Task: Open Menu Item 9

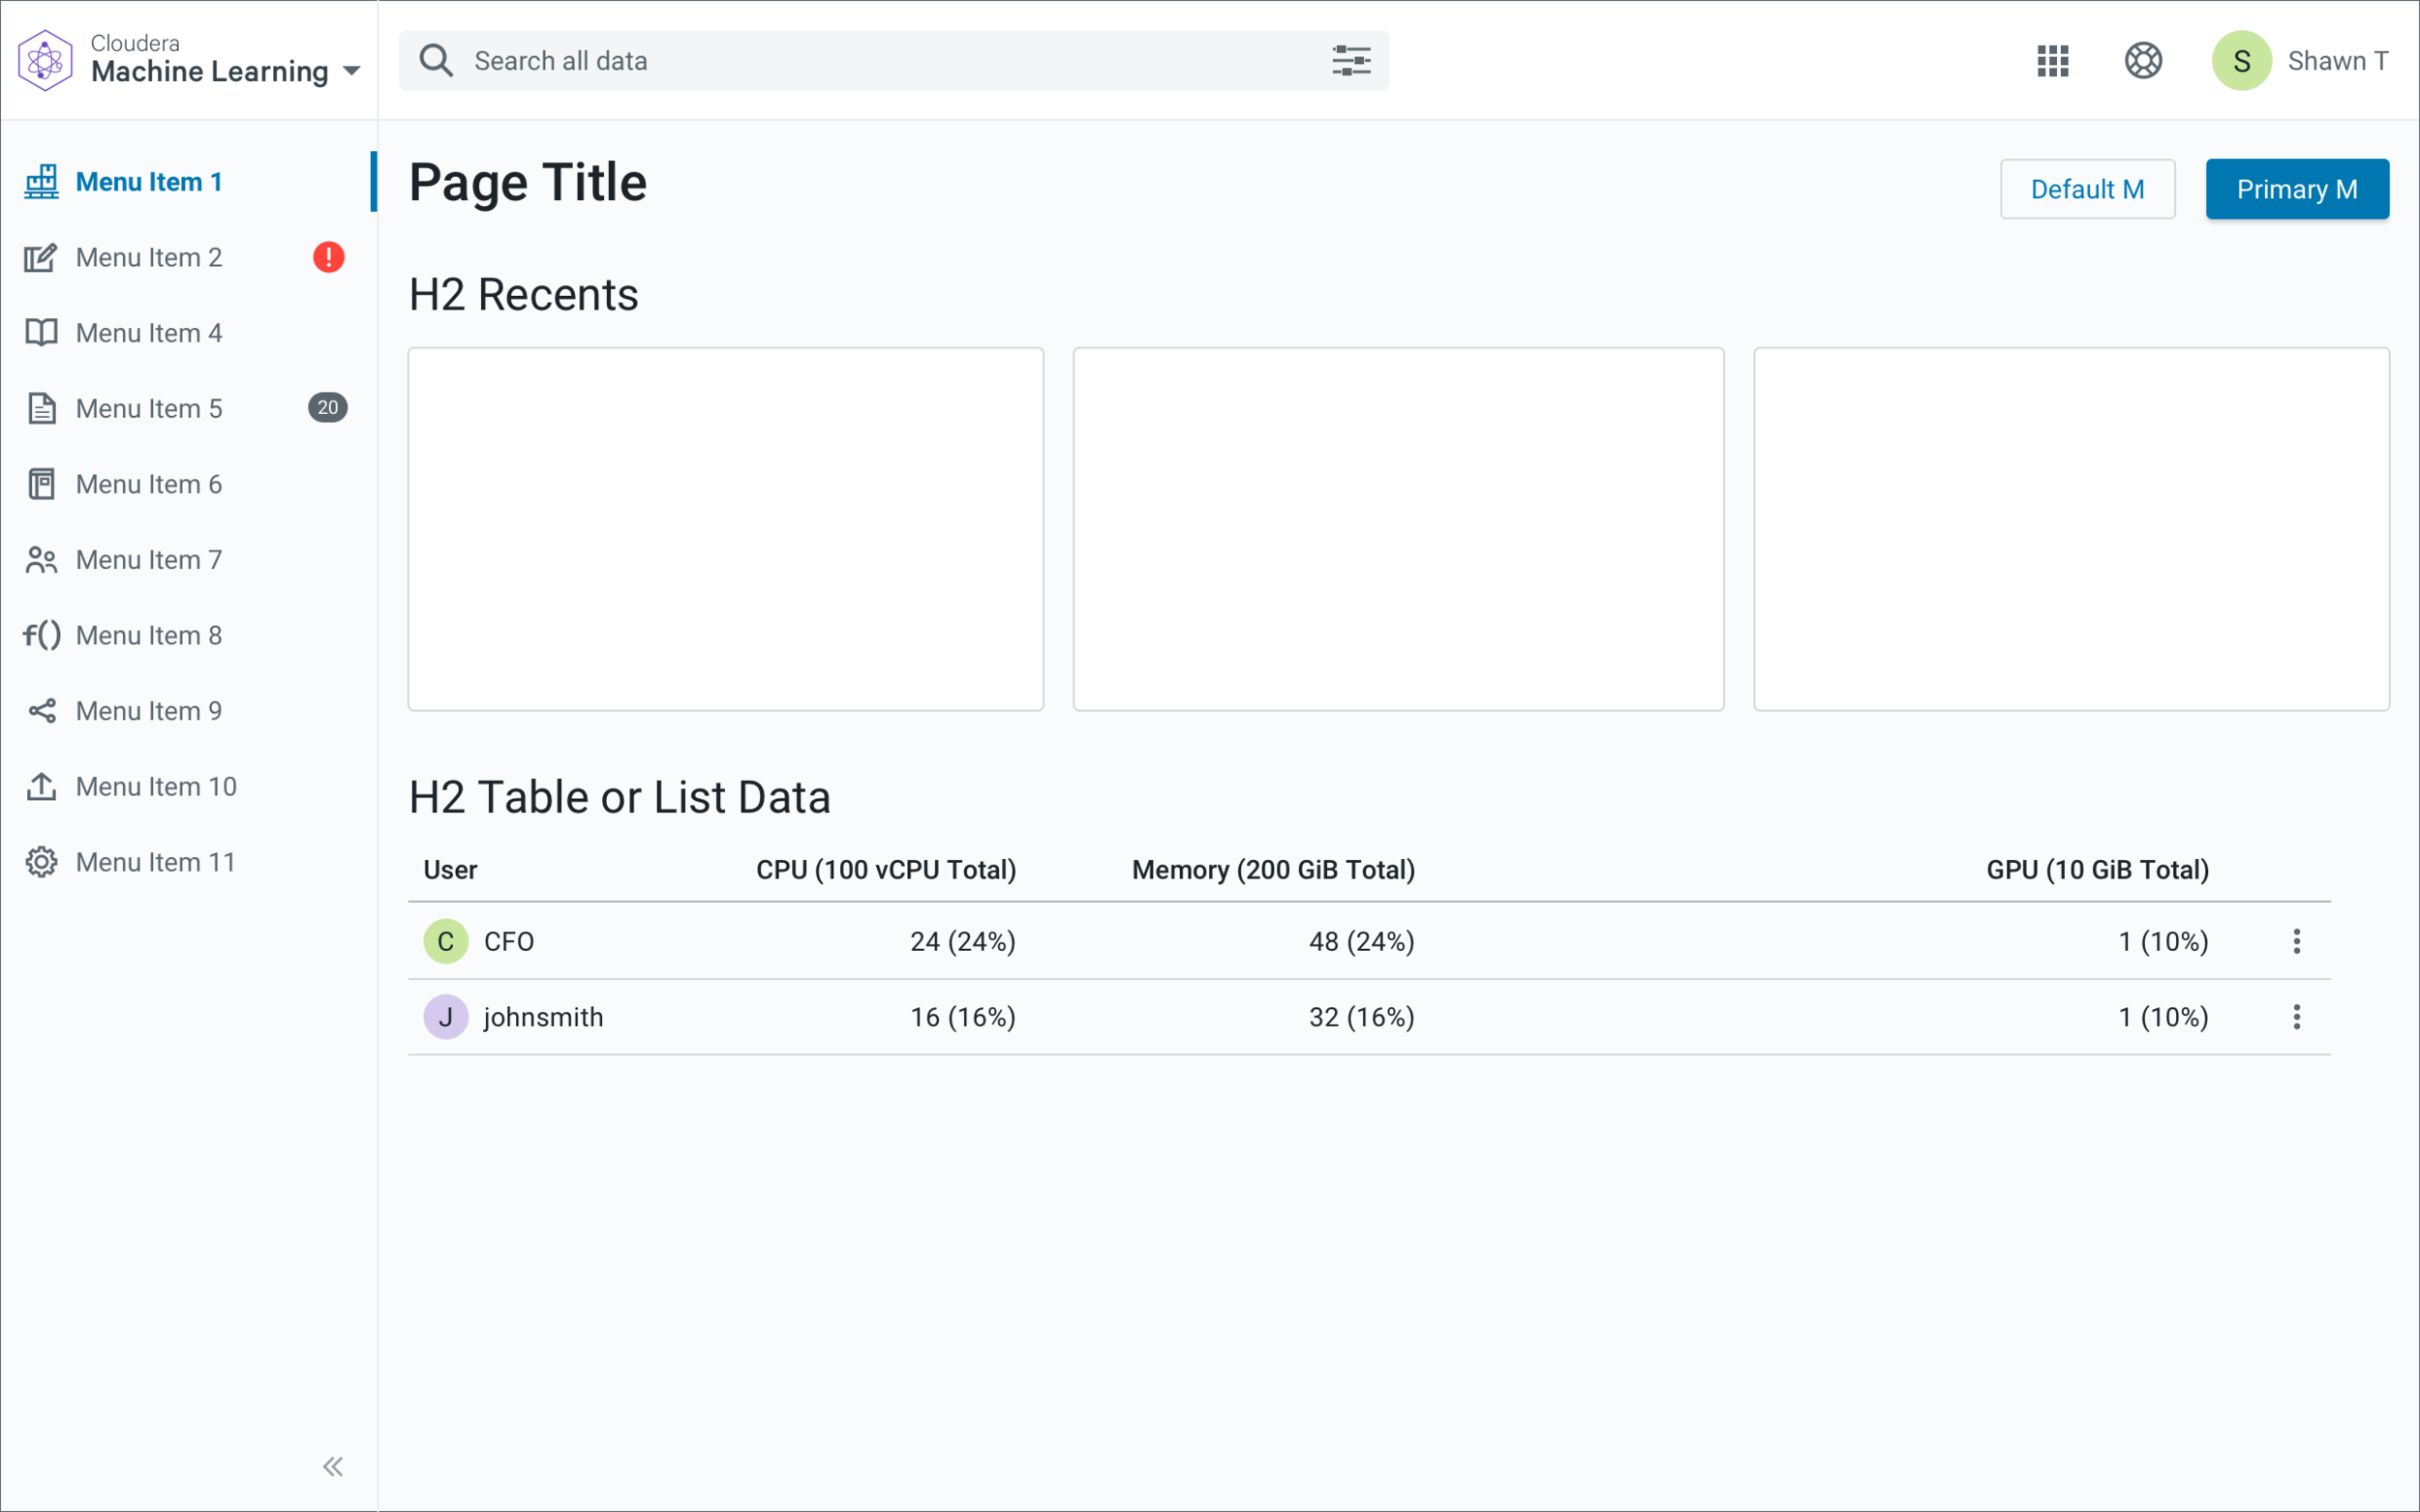Action: click(x=149, y=711)
